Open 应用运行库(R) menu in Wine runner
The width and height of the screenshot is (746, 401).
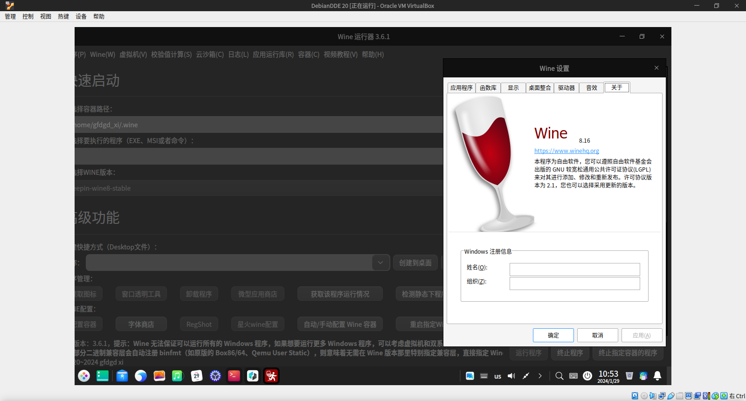273,55
